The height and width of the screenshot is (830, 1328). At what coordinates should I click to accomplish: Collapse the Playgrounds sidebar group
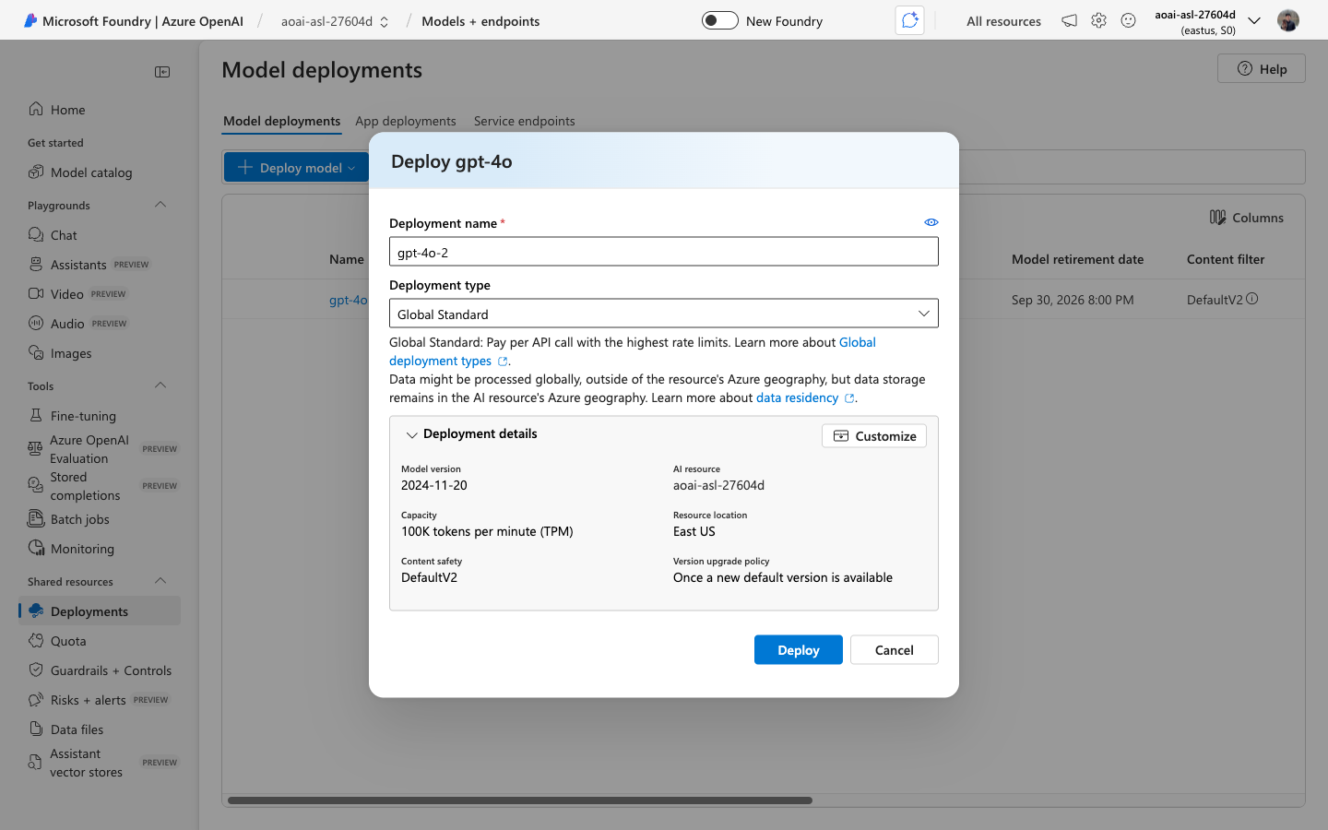tap(160, 205)
